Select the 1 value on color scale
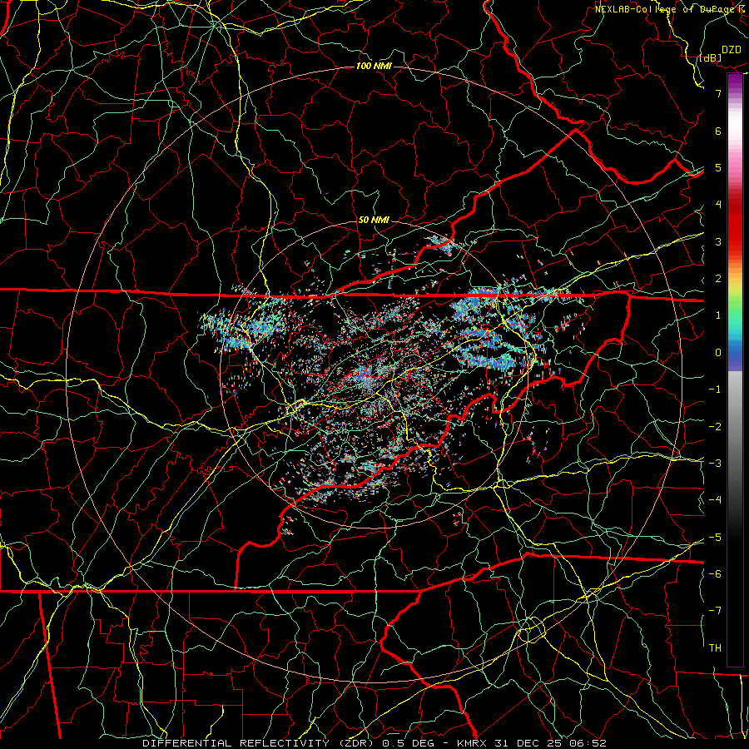The height and width of the screenshot is (749, 749). pos(718,315)
